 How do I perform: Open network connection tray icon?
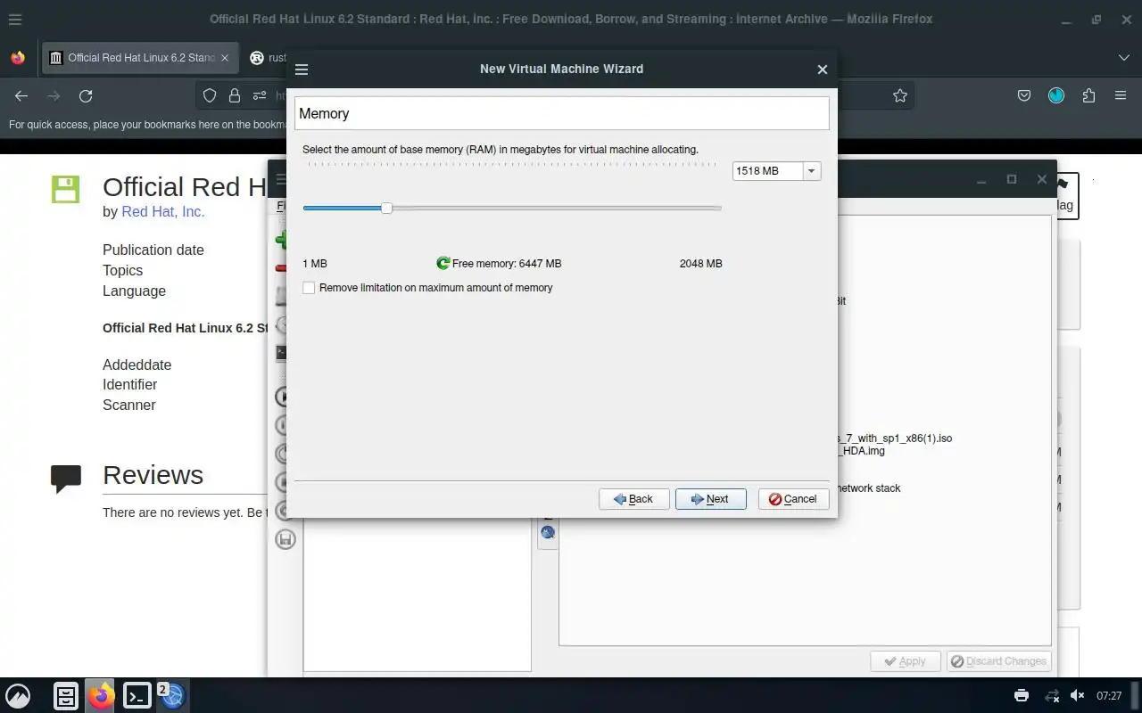1052,695
